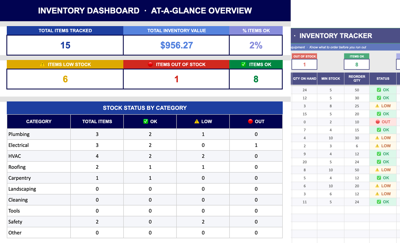Screen dimensions: 400x243
Task: Select the Total Inventory Value cell $956.27
Action: (x=176, y=45)
